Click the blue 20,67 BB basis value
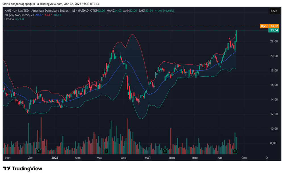This screenshot has width=284, height=176. (39, 15)
